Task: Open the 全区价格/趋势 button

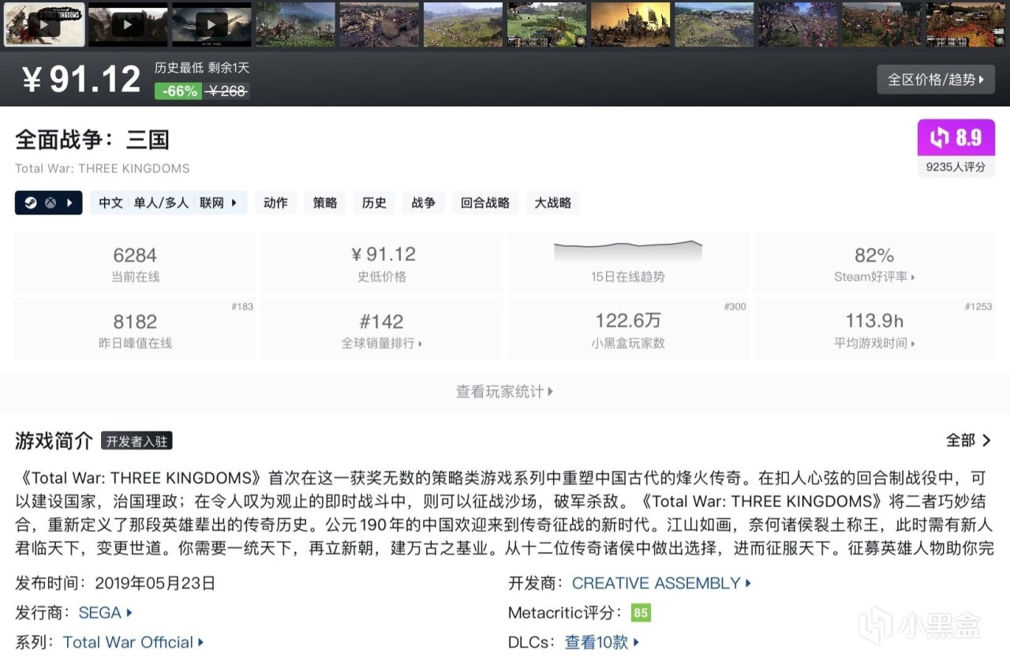Action: (x=936, y=80)
